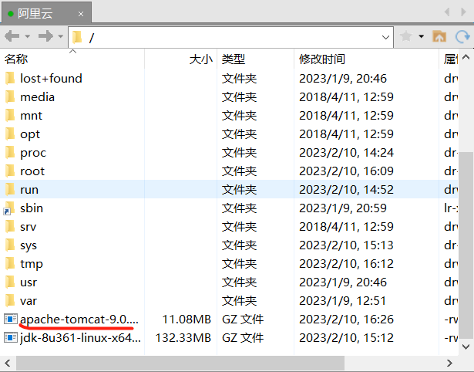
Task: Select the jdk-8u361 GZ file icon
Action: tap(11, 337)
